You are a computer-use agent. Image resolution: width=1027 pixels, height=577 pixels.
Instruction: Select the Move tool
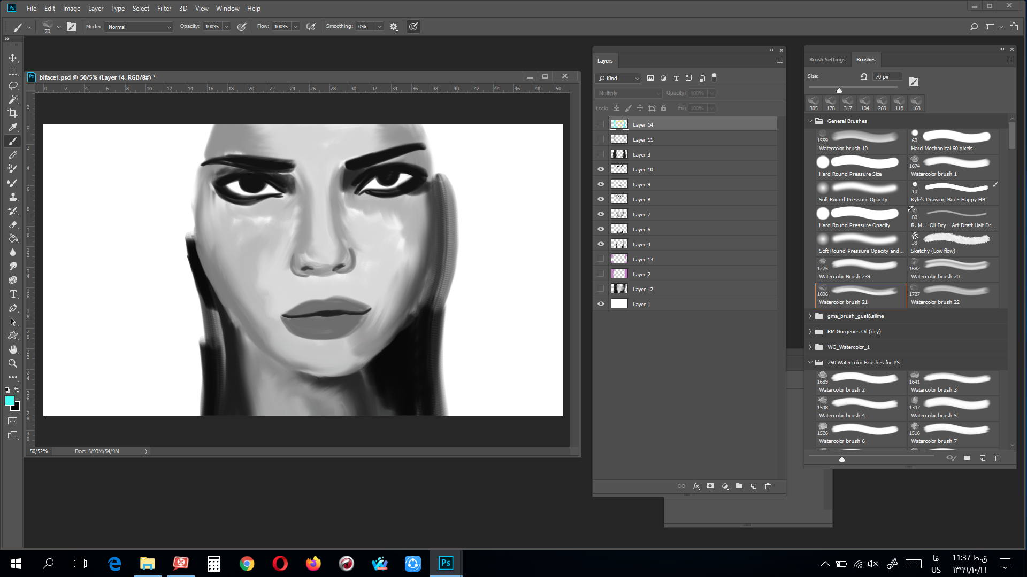(x=13, y=58)
